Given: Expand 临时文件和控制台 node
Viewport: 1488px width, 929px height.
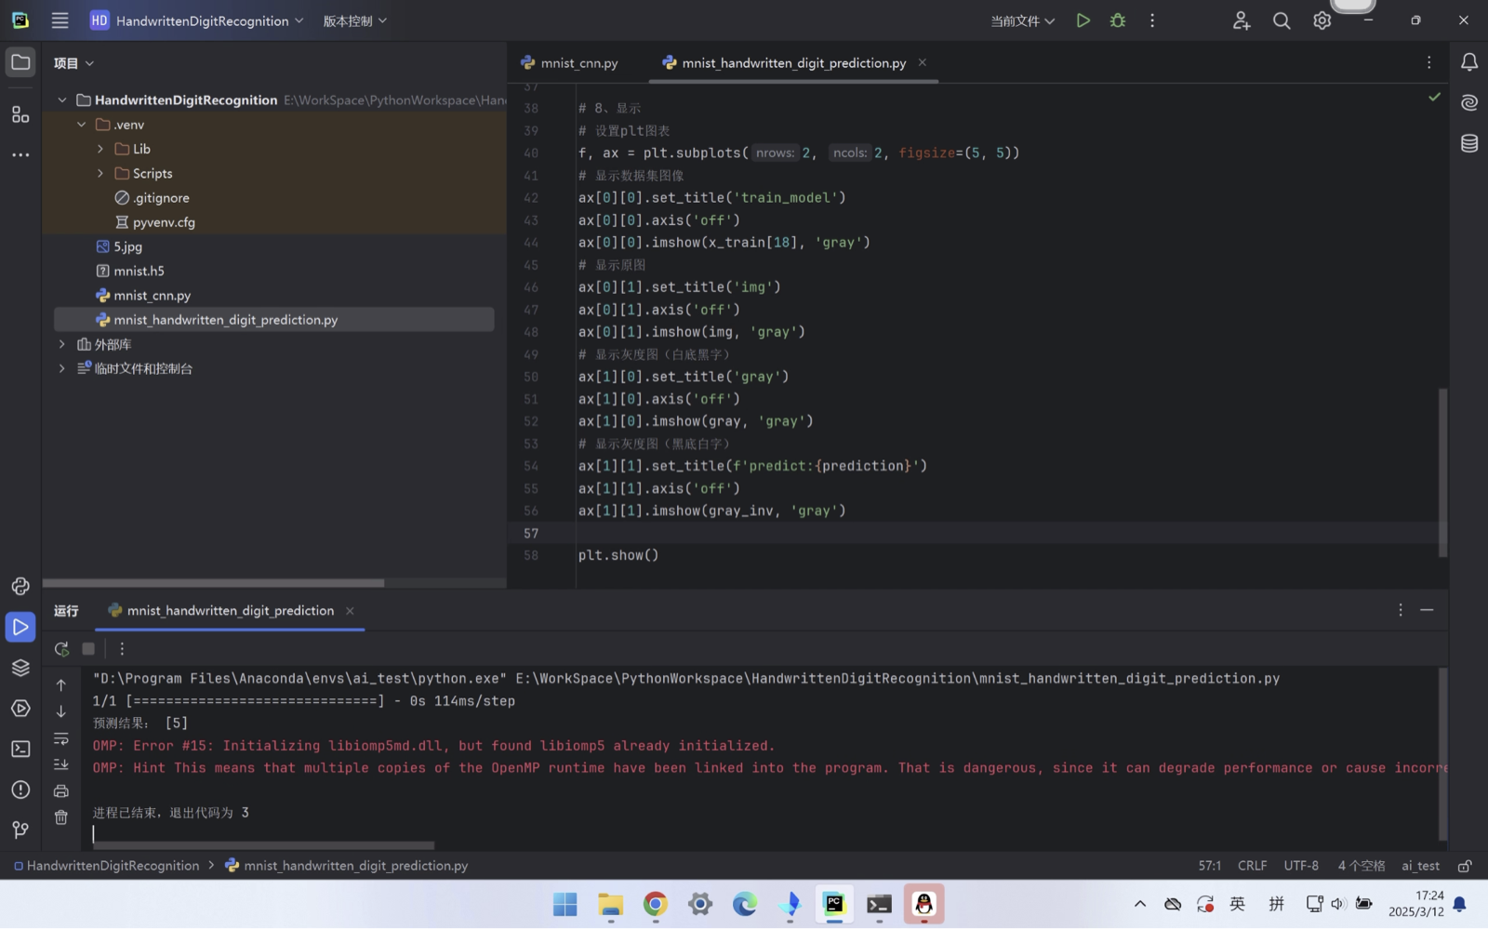Looking at the screenshot, I should (62, 368).
